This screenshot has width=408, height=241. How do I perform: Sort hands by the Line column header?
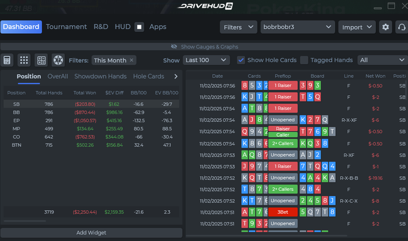click(x=349, y=76)
